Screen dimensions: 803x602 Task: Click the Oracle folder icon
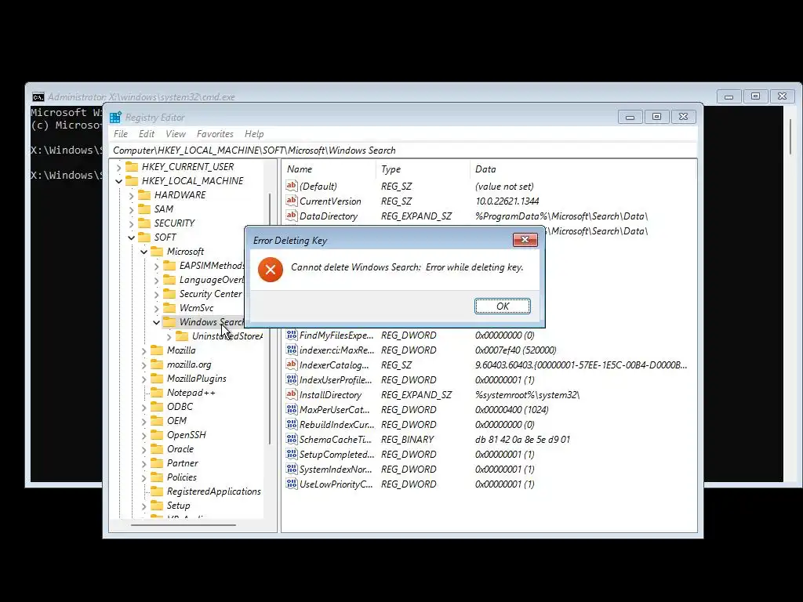pyautogui.click(x=157, y=448)
